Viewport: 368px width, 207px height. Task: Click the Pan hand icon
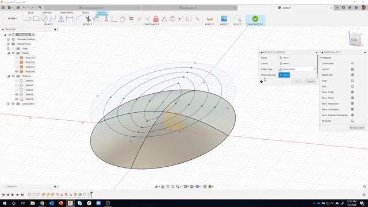coord(167,186)
